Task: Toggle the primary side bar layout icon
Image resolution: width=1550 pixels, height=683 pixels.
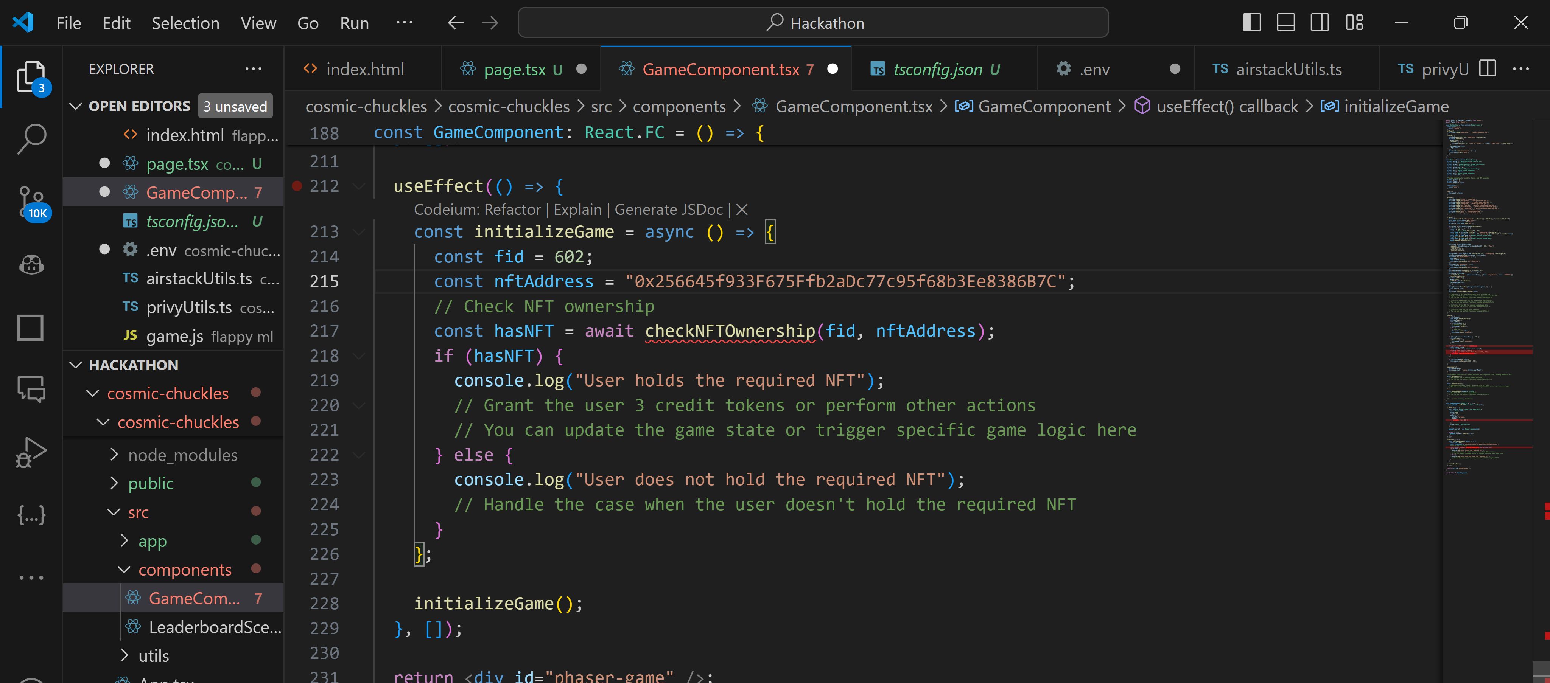Action: point(1251,22)
